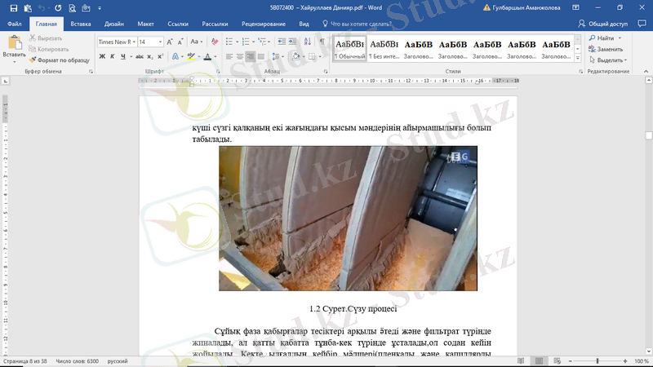The width and height of the screenshot is (653, 367).
Task: Open the Times New Roman font dropdown
Action: pyautogui.click(x=132, y=42)
